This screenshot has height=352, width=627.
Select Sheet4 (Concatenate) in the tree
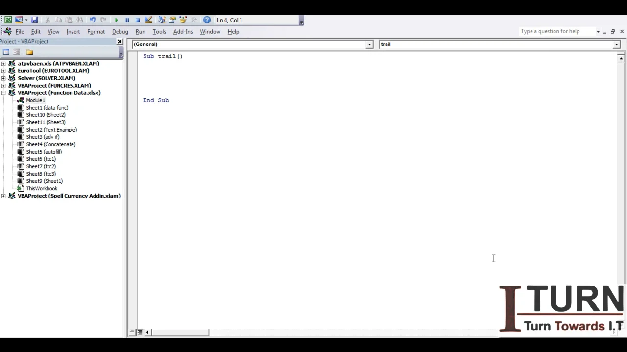click(x=50, y=144)
